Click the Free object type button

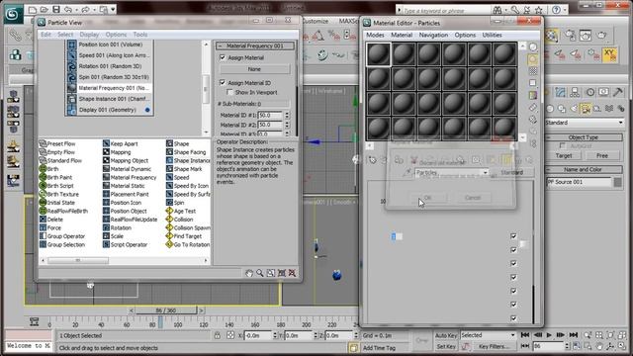click(602, 156)
